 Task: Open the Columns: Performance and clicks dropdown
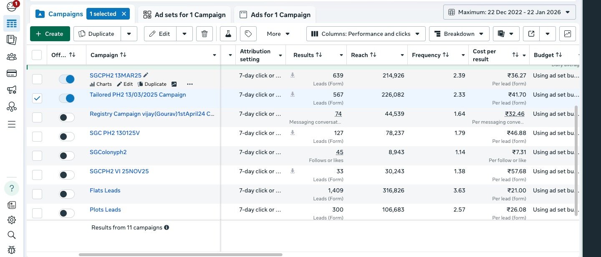pyautogui.click(x=366, y=34)
